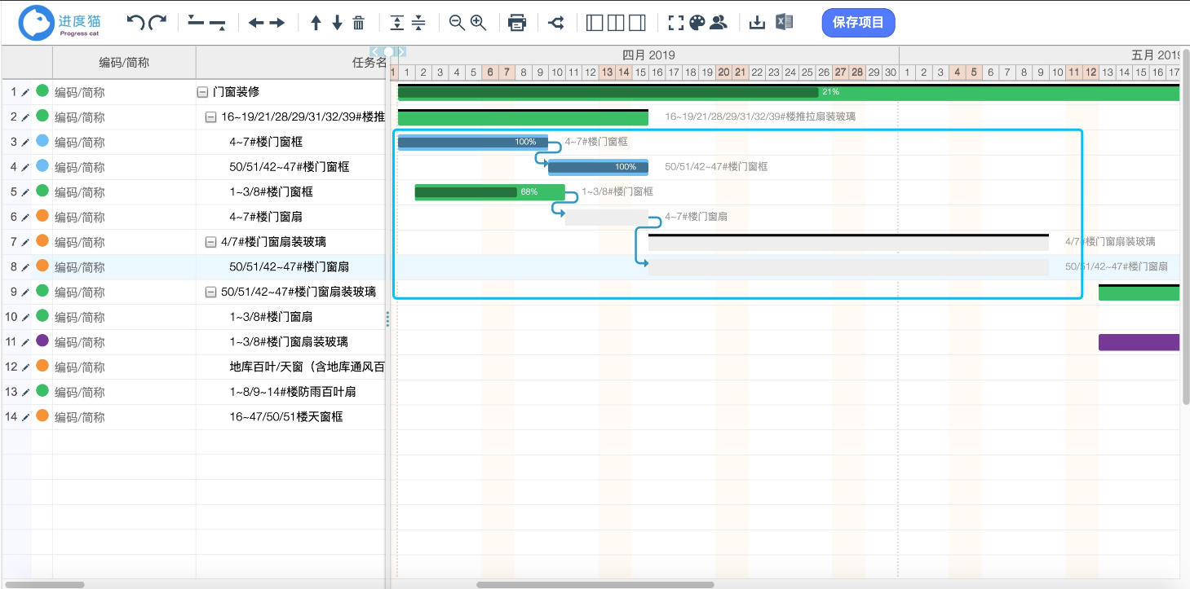Click the Gantt horizontal scrollbar thumb
The image size is (1190, 589).
595,584
